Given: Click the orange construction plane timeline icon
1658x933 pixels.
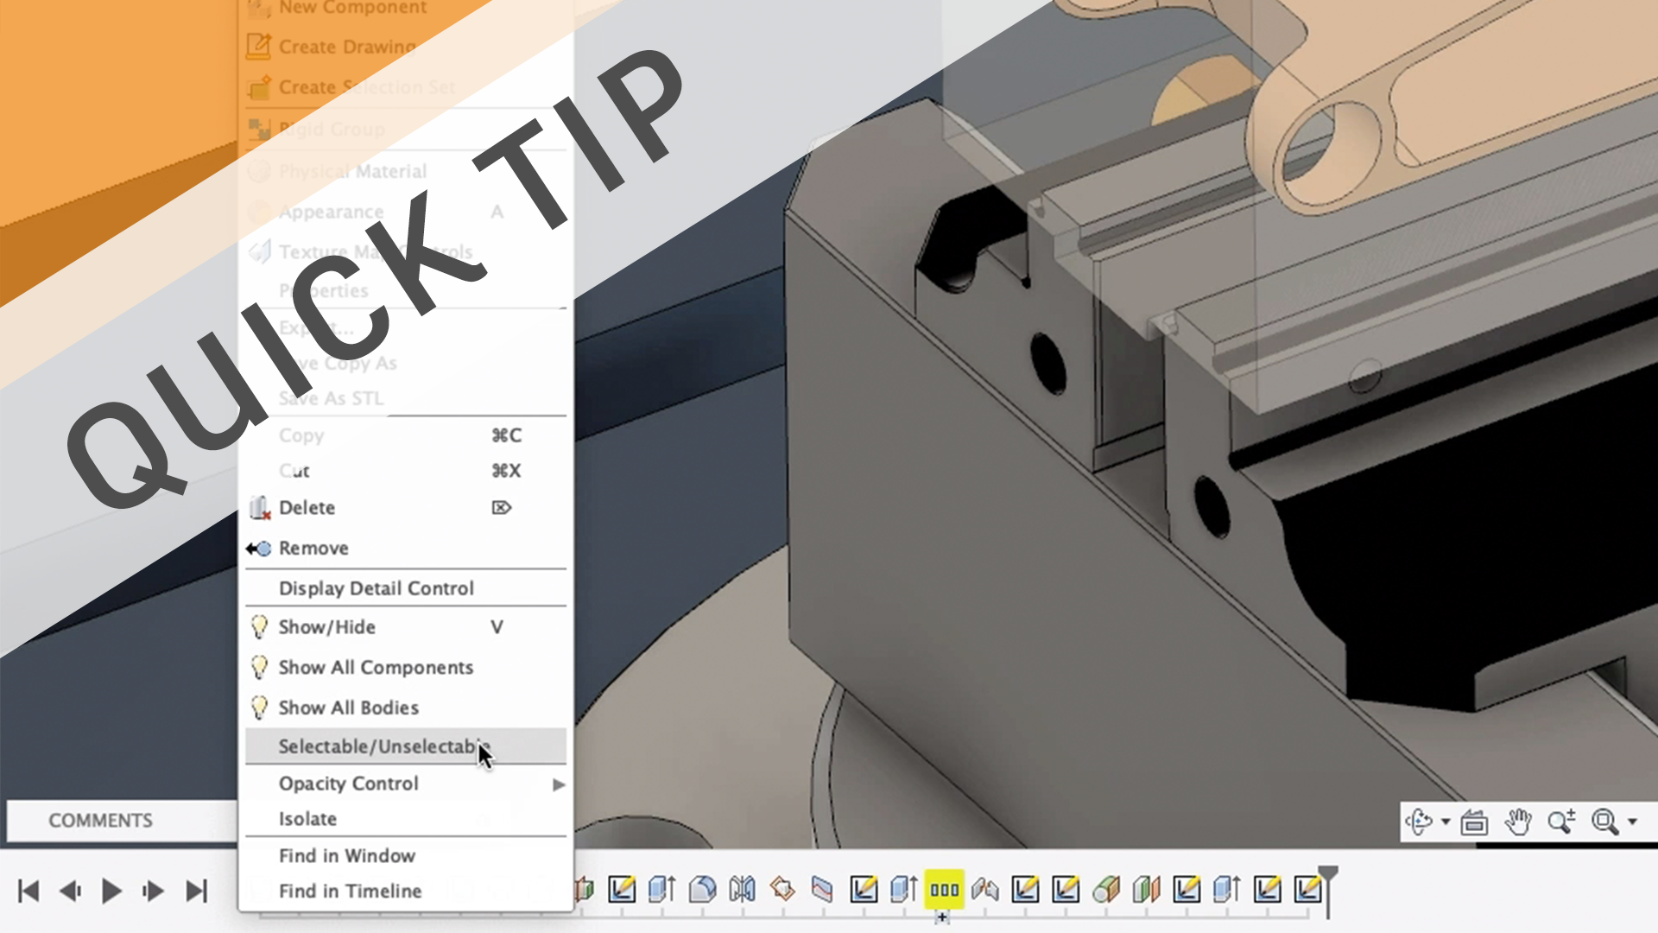Looking at the screenshot, I should 782,888.
